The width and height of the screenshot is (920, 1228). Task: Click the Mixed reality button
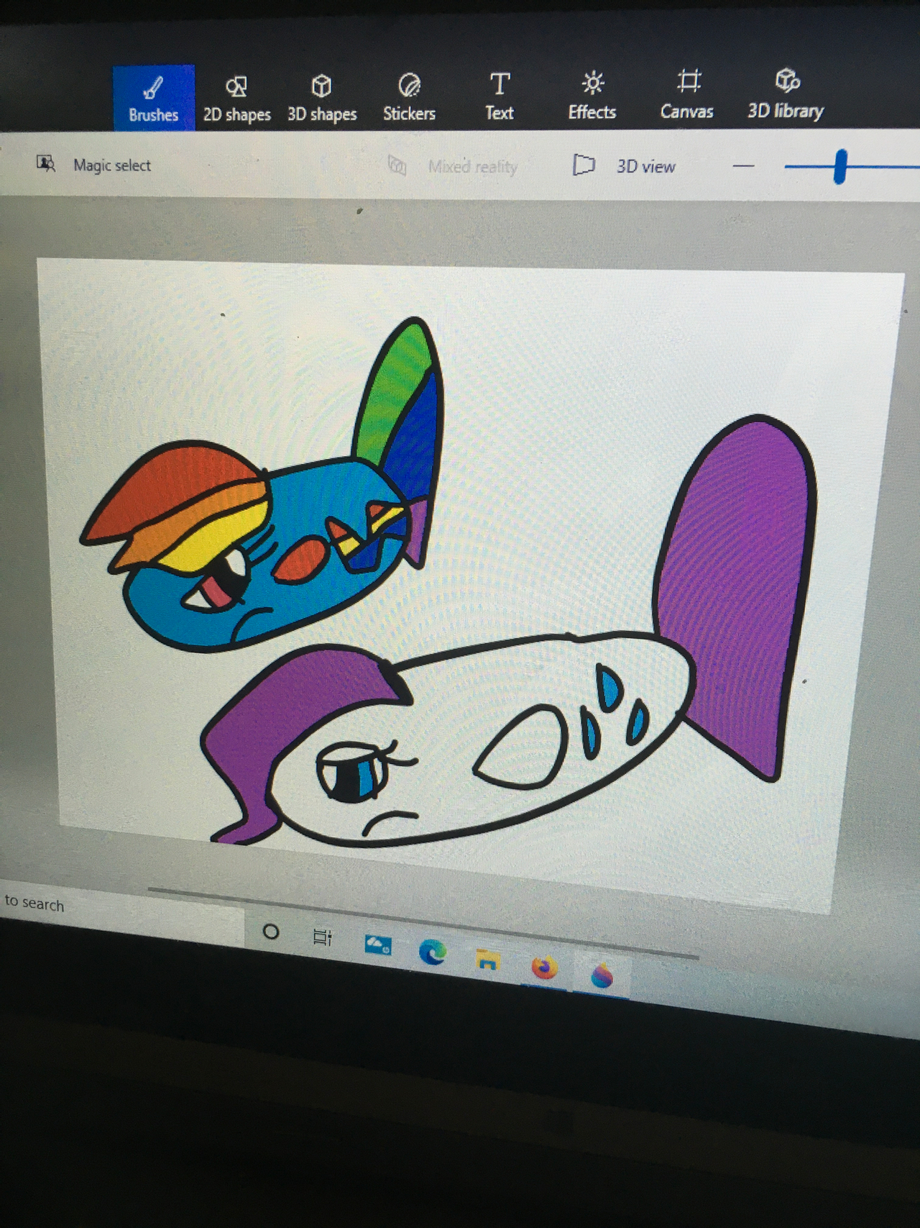pos(453,166)
